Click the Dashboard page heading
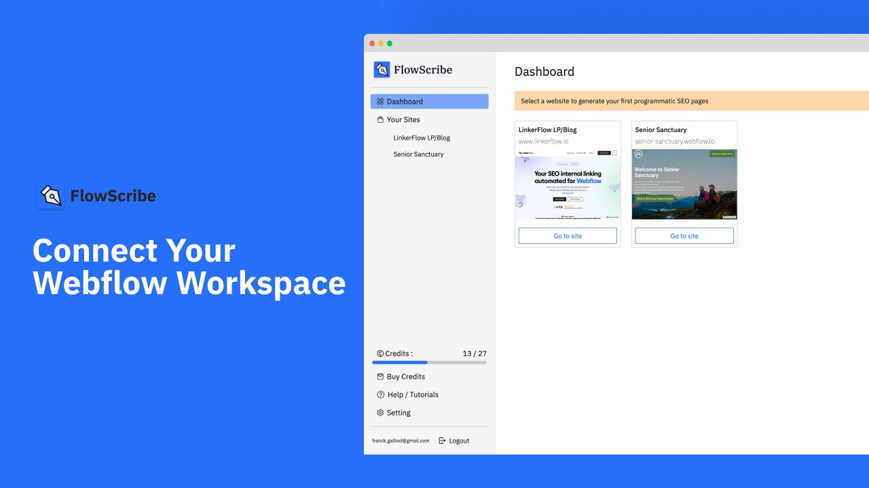 point(544,72)
